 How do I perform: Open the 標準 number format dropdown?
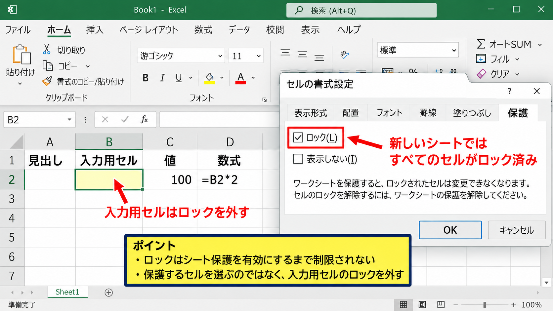[454, 50]
